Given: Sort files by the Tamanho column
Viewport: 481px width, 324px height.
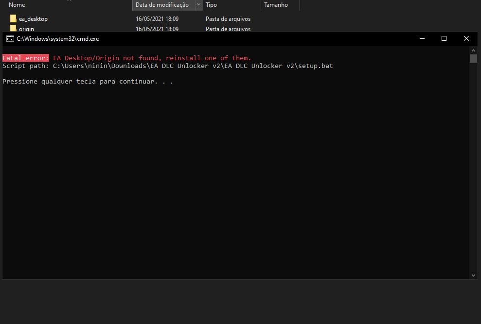Looking at the screenshot, I should [276, 5].
